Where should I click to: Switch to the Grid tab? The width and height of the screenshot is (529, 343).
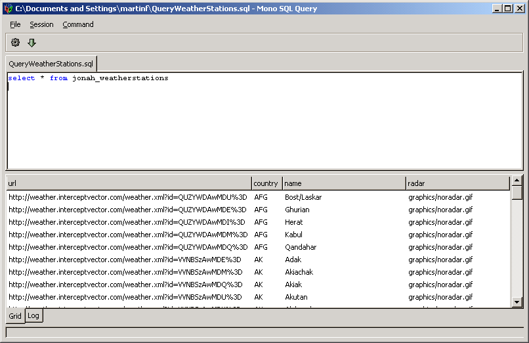coord(15,316)
